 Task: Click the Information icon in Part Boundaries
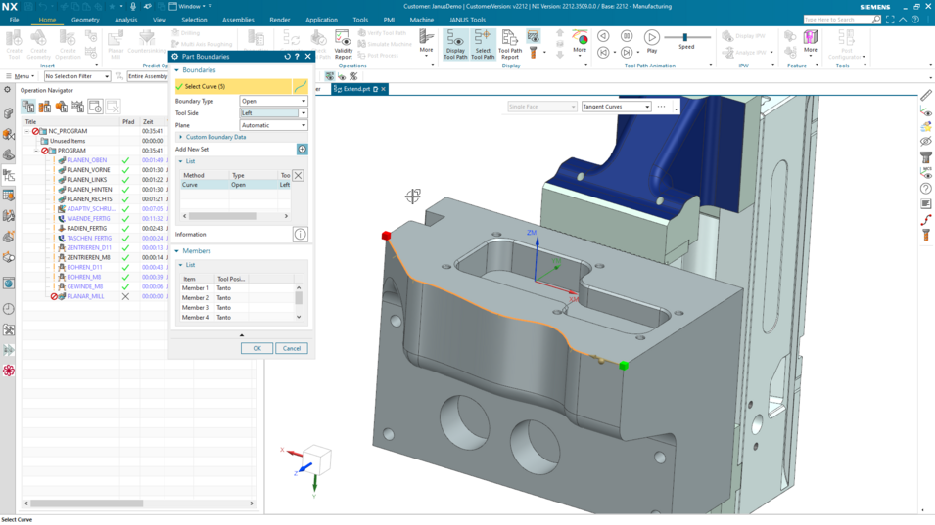coord(300,235)
